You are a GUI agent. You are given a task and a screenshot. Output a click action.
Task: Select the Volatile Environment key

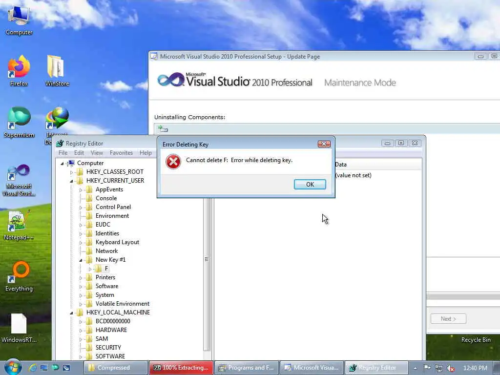point(123,304)
